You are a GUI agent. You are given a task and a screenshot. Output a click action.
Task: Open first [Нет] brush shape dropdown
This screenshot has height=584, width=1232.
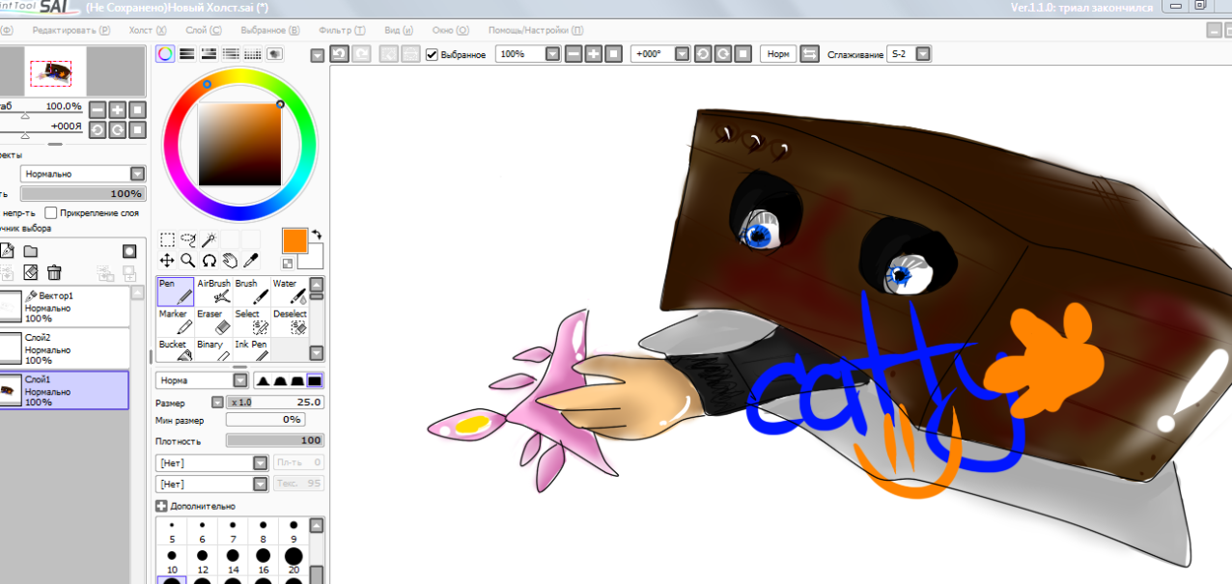pos(260,462)
